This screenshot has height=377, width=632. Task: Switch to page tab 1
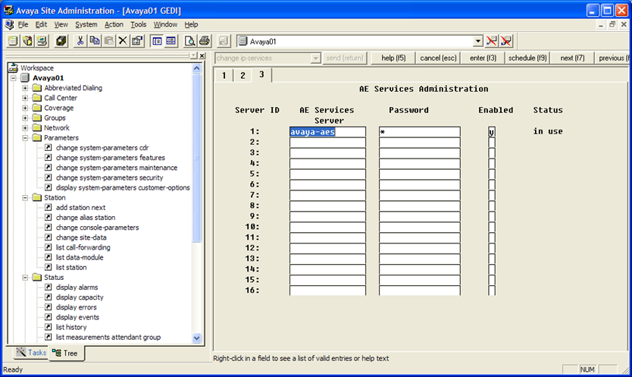[x=224, y=76]
